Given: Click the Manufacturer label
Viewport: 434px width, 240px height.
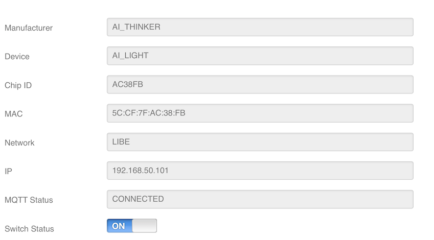Looking at the screenshot, I should (x=29, y=28).
